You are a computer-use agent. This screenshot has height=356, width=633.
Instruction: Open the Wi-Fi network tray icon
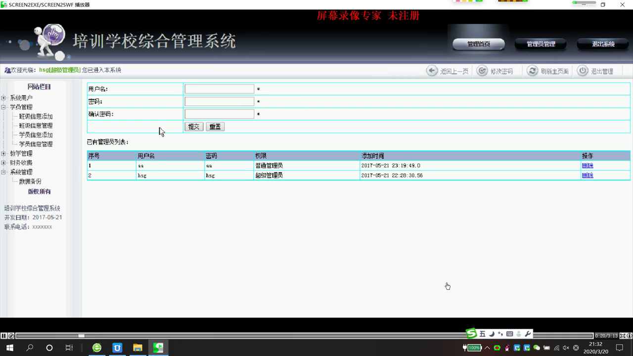click(557, 348)
